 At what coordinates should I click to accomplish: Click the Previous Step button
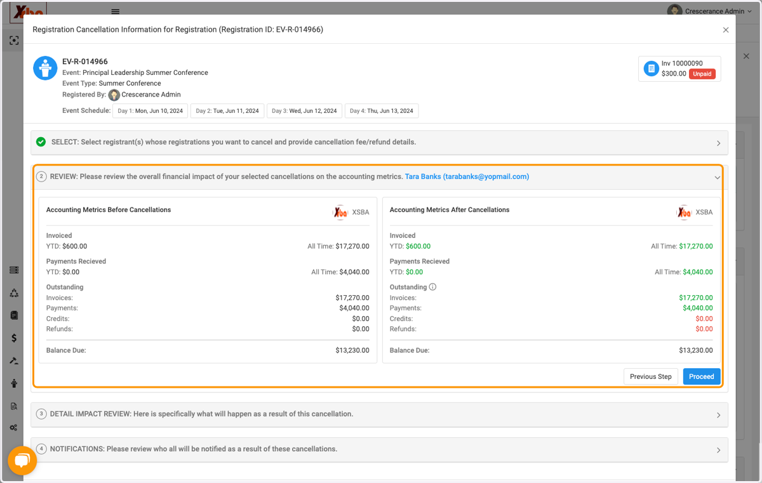651,376
